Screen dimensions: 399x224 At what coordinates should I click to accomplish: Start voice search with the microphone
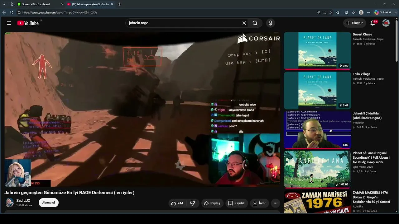[x=271, y=23]
